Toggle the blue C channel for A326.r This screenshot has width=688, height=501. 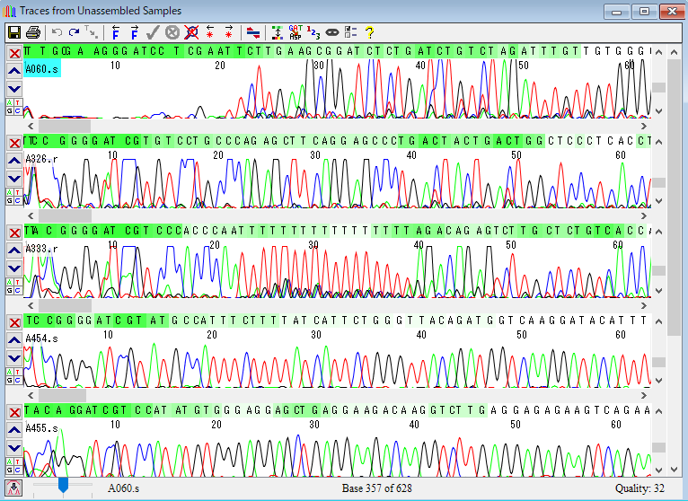[18, 200]
